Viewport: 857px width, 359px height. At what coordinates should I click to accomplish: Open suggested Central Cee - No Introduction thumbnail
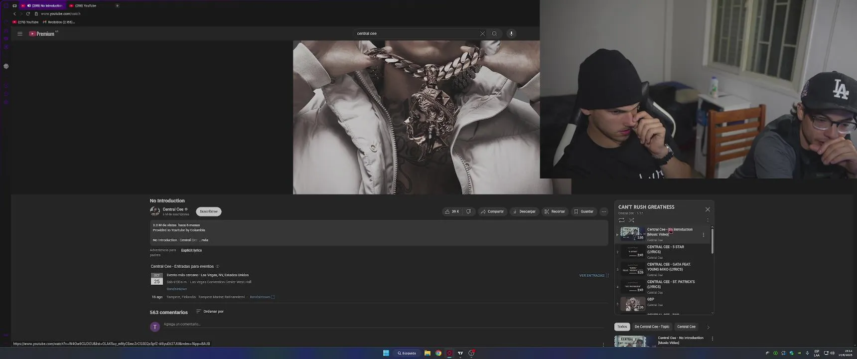click(634, 341)
